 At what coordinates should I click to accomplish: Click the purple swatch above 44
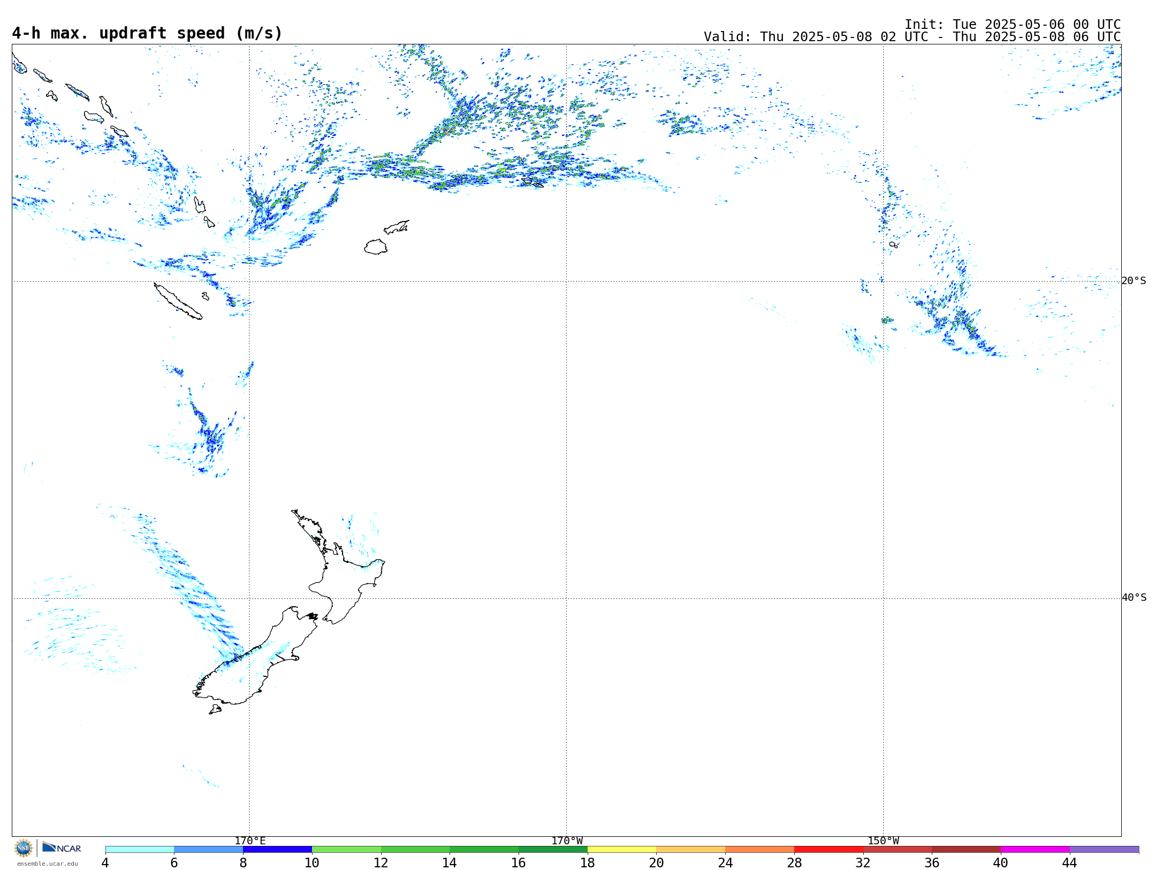click(1104, 850)
